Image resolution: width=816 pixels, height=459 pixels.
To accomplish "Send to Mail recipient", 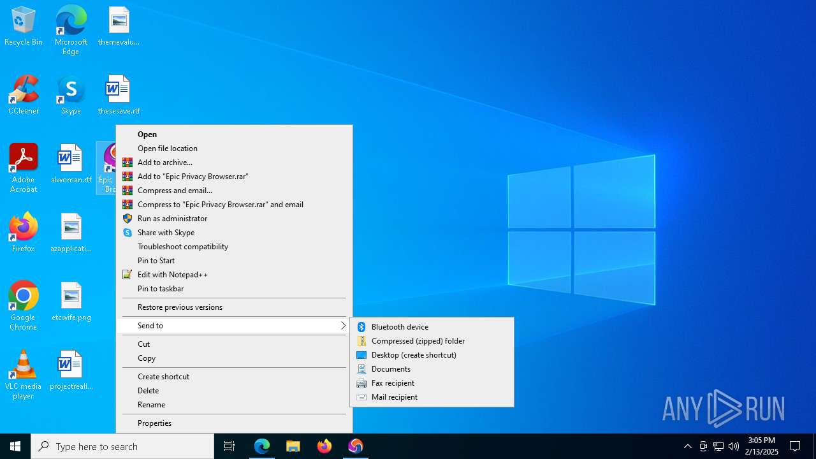I will pyautogui.click(x=432, y=397).
